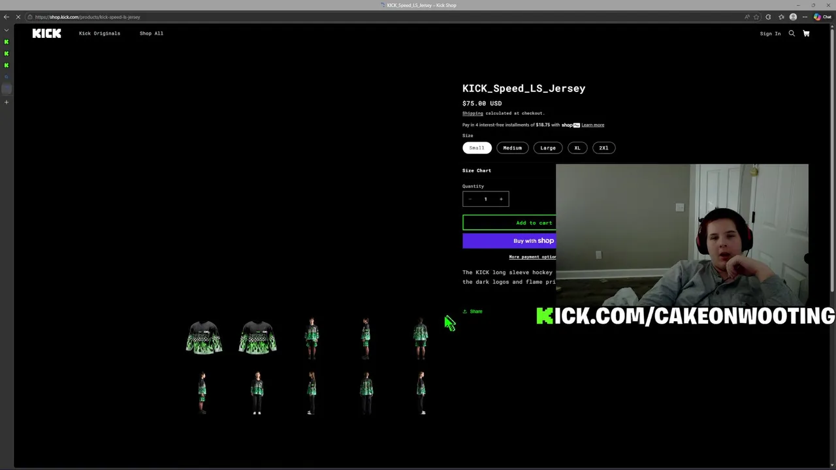Select size 2Xl
836x470 pixels.
pyautogui.click(x=603, y=148)
